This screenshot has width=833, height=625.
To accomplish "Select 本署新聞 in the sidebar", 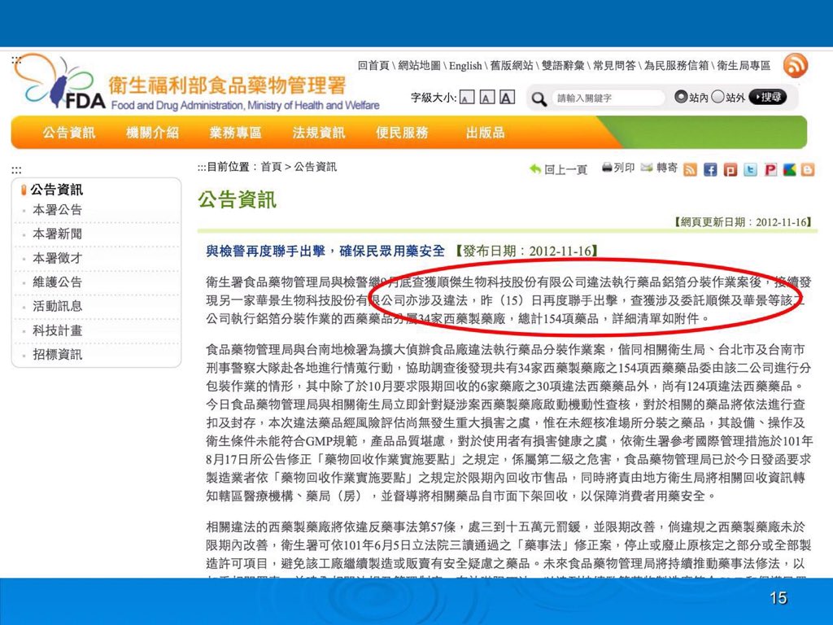I will pyautogui.click(x=58, y=234).
